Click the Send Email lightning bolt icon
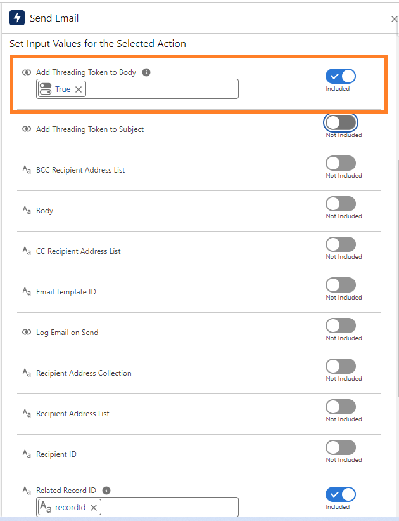The width and height of the screenshot is (399, 521). point(17,18)
